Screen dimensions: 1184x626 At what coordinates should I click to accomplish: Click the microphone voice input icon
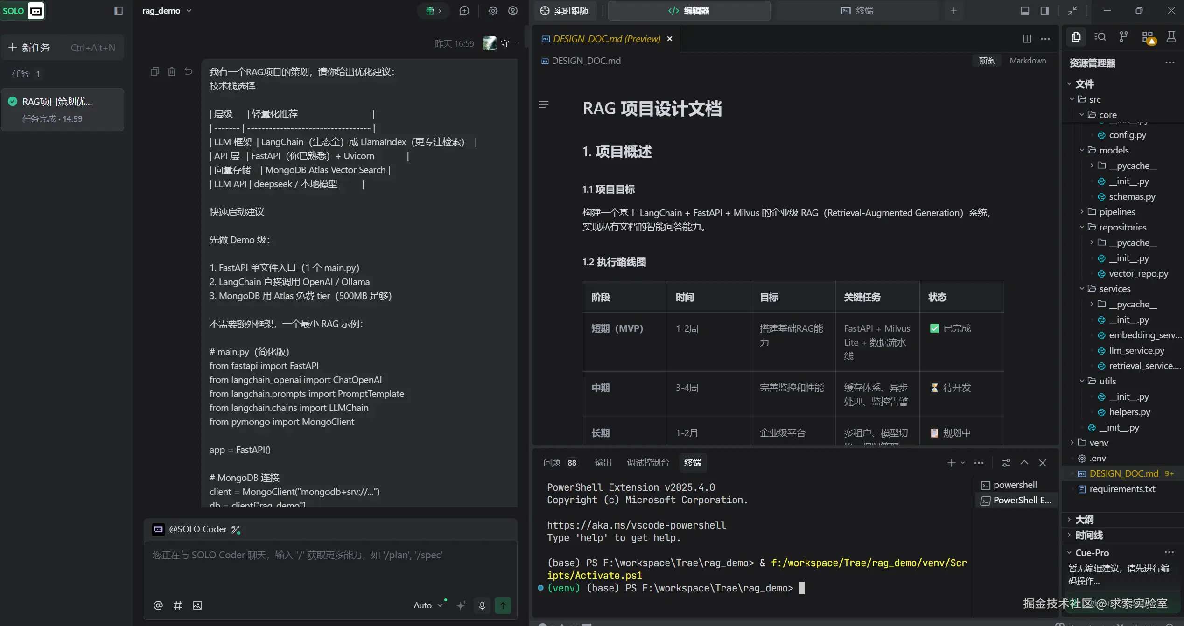point(482,605)
